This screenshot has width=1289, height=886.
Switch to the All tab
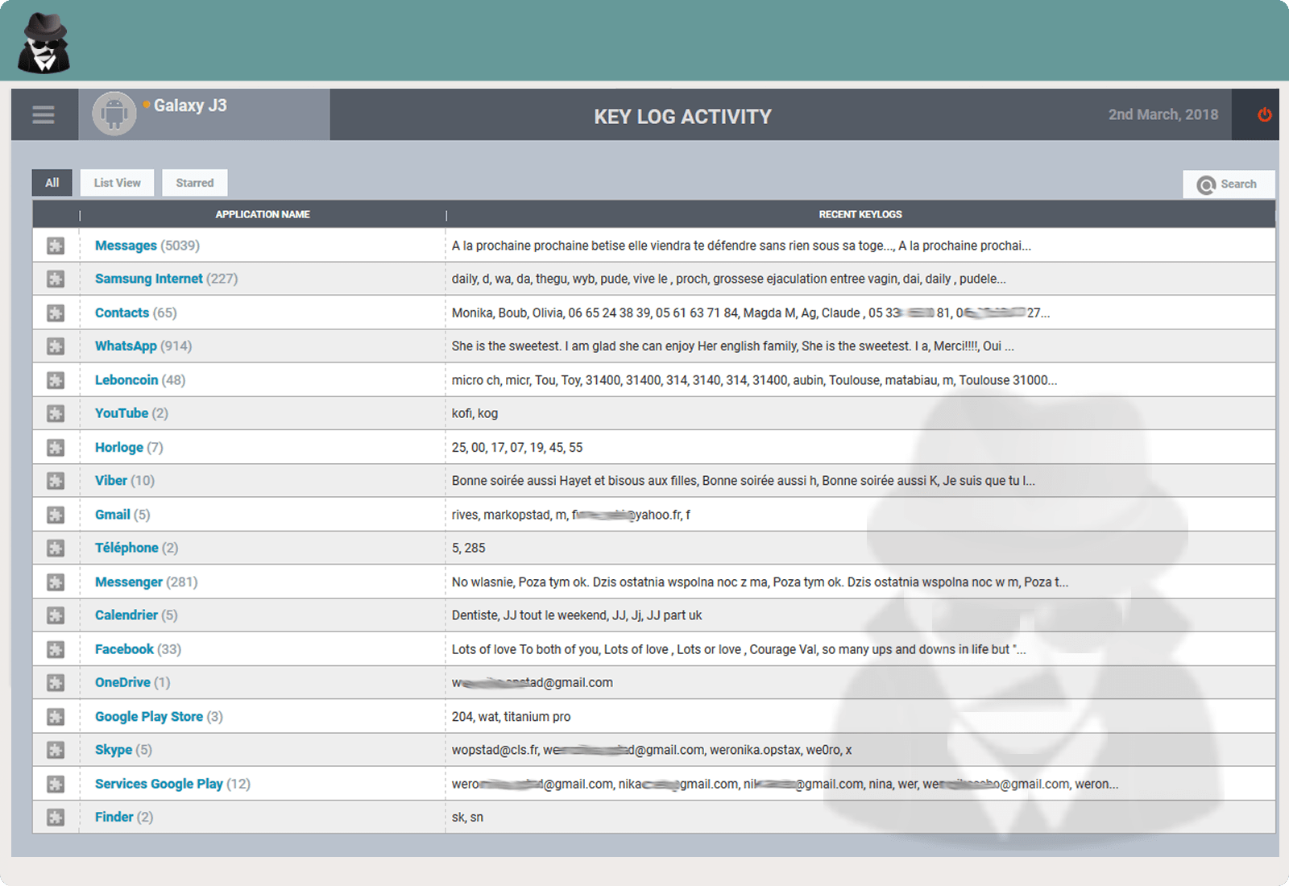[52, 183]
